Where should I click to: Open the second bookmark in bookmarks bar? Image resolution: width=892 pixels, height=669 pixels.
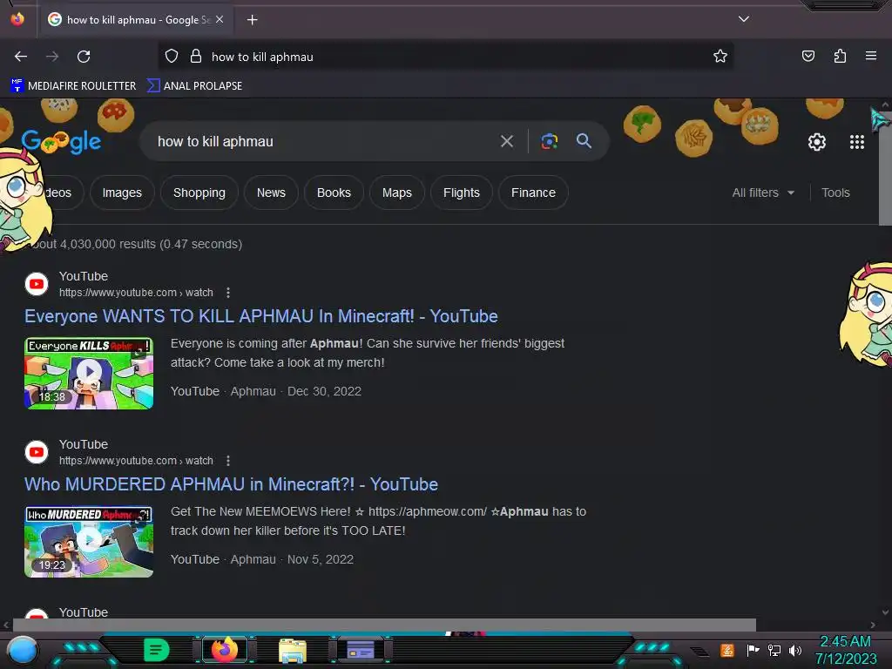pyautogui.click(x=194, y=86)
